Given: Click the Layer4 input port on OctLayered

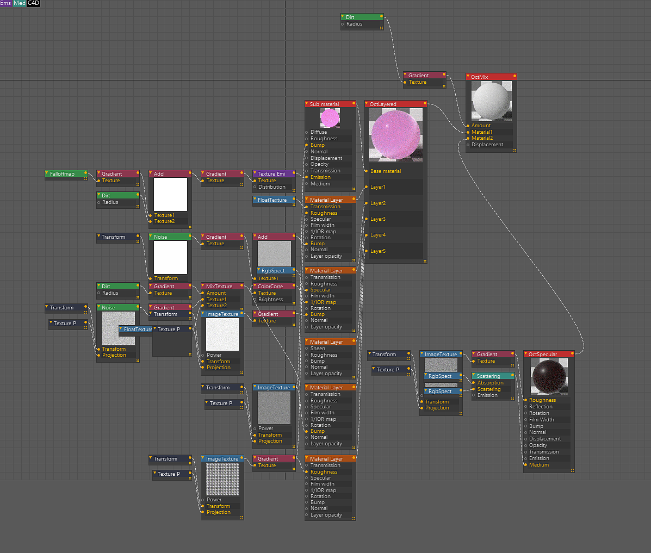Looking at the screenshot, I should (366, 235).
